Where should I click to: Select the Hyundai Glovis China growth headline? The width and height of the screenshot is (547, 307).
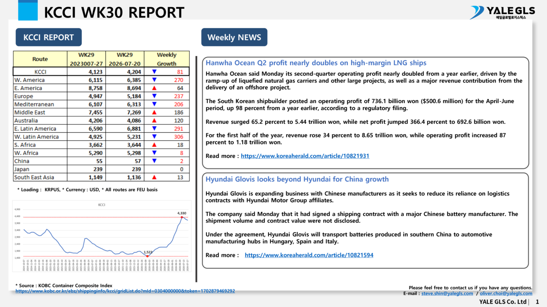tap(297, 179)
